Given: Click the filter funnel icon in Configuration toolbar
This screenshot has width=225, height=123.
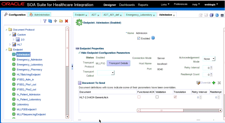Looking at the screenshot, I should 45,21.
